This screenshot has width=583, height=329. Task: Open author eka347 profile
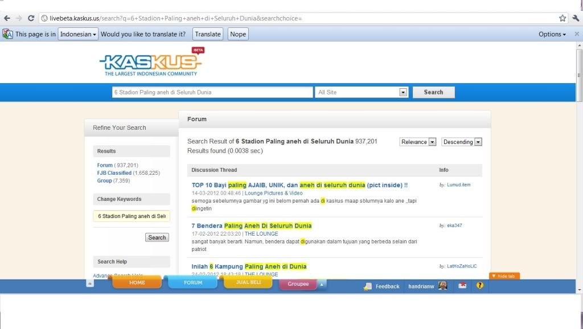[x=454, y=225]
